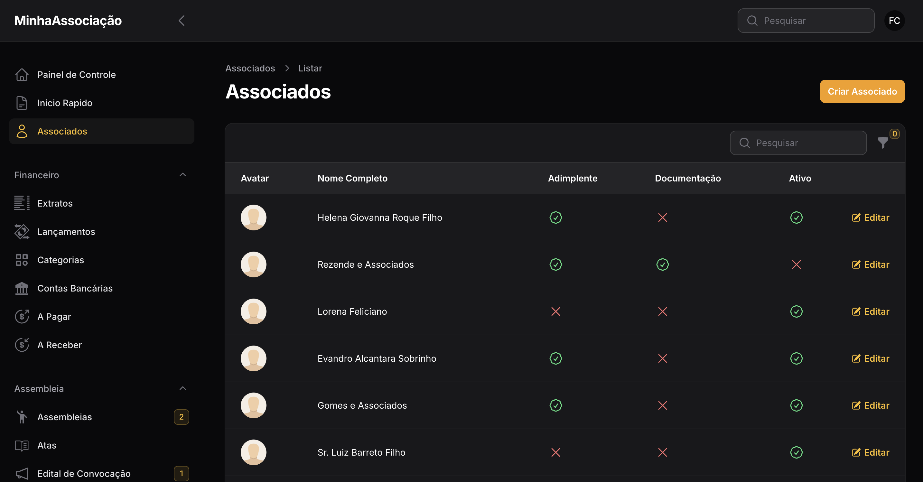Open the Associados breadcrumb link
The image size is (923, 482).
(250, 68)
